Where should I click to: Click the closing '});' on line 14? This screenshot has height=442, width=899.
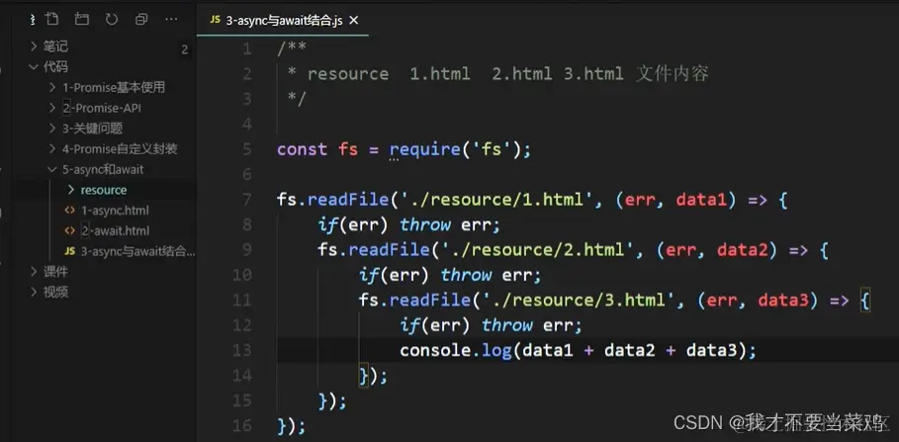(x=374, y=376)
